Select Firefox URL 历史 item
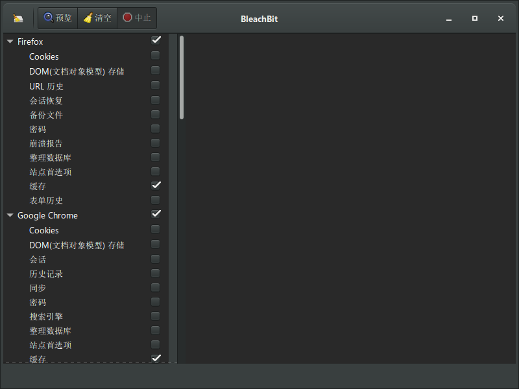The width and height of the screenshot is (519, 389). (x=46, y=86)
